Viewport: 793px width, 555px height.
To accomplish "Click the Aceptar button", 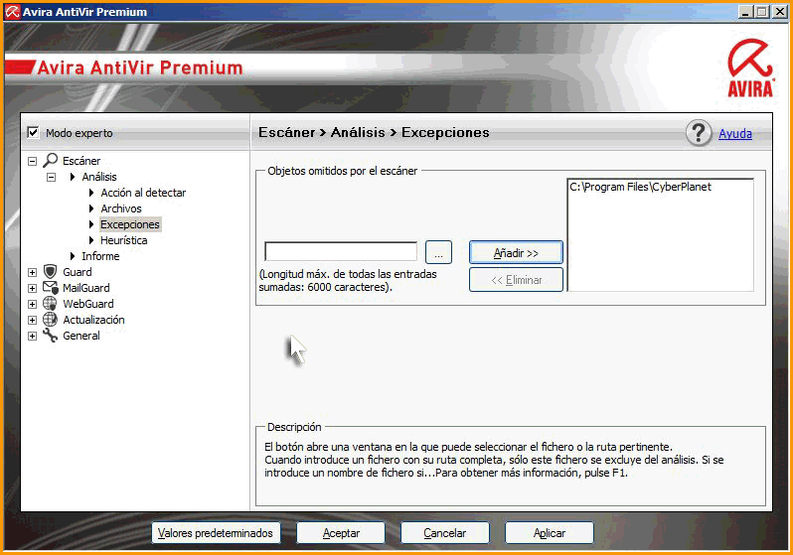I will pyautogui.click(x=341, y=533).
